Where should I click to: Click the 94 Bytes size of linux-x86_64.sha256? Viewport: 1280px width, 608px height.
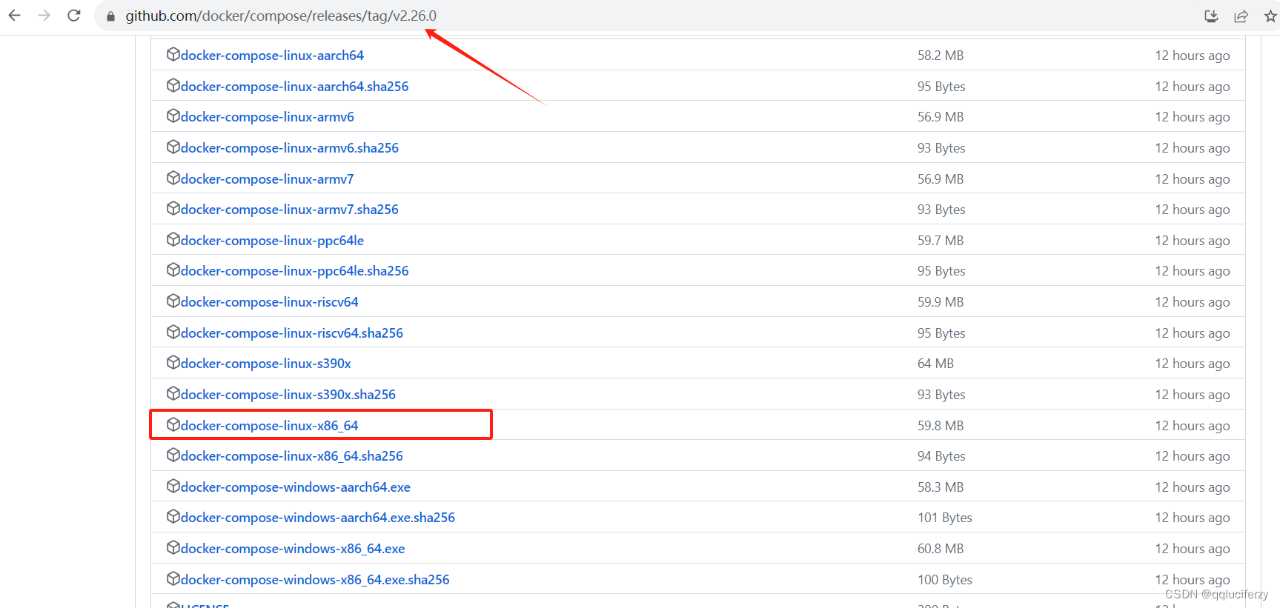coord(941,456)
